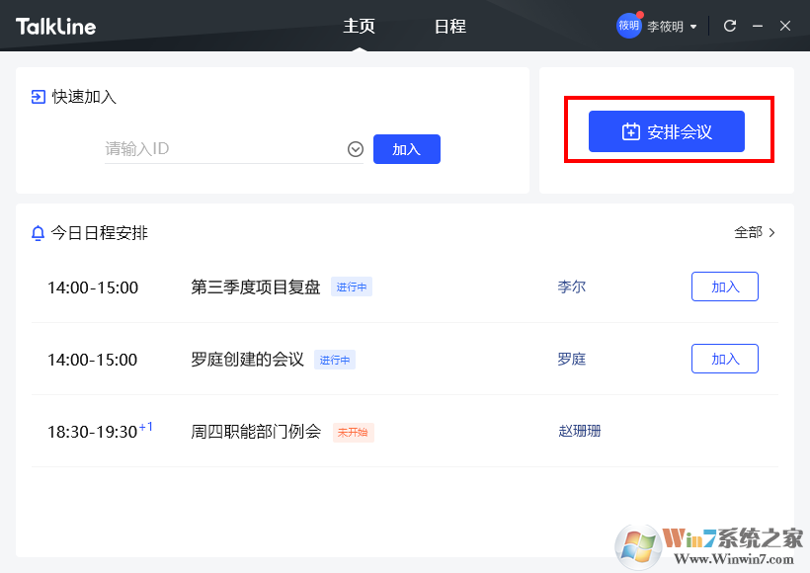Click the refresh icon in title bar
Viewport: 810px width, 573px height.
point(729,26)
